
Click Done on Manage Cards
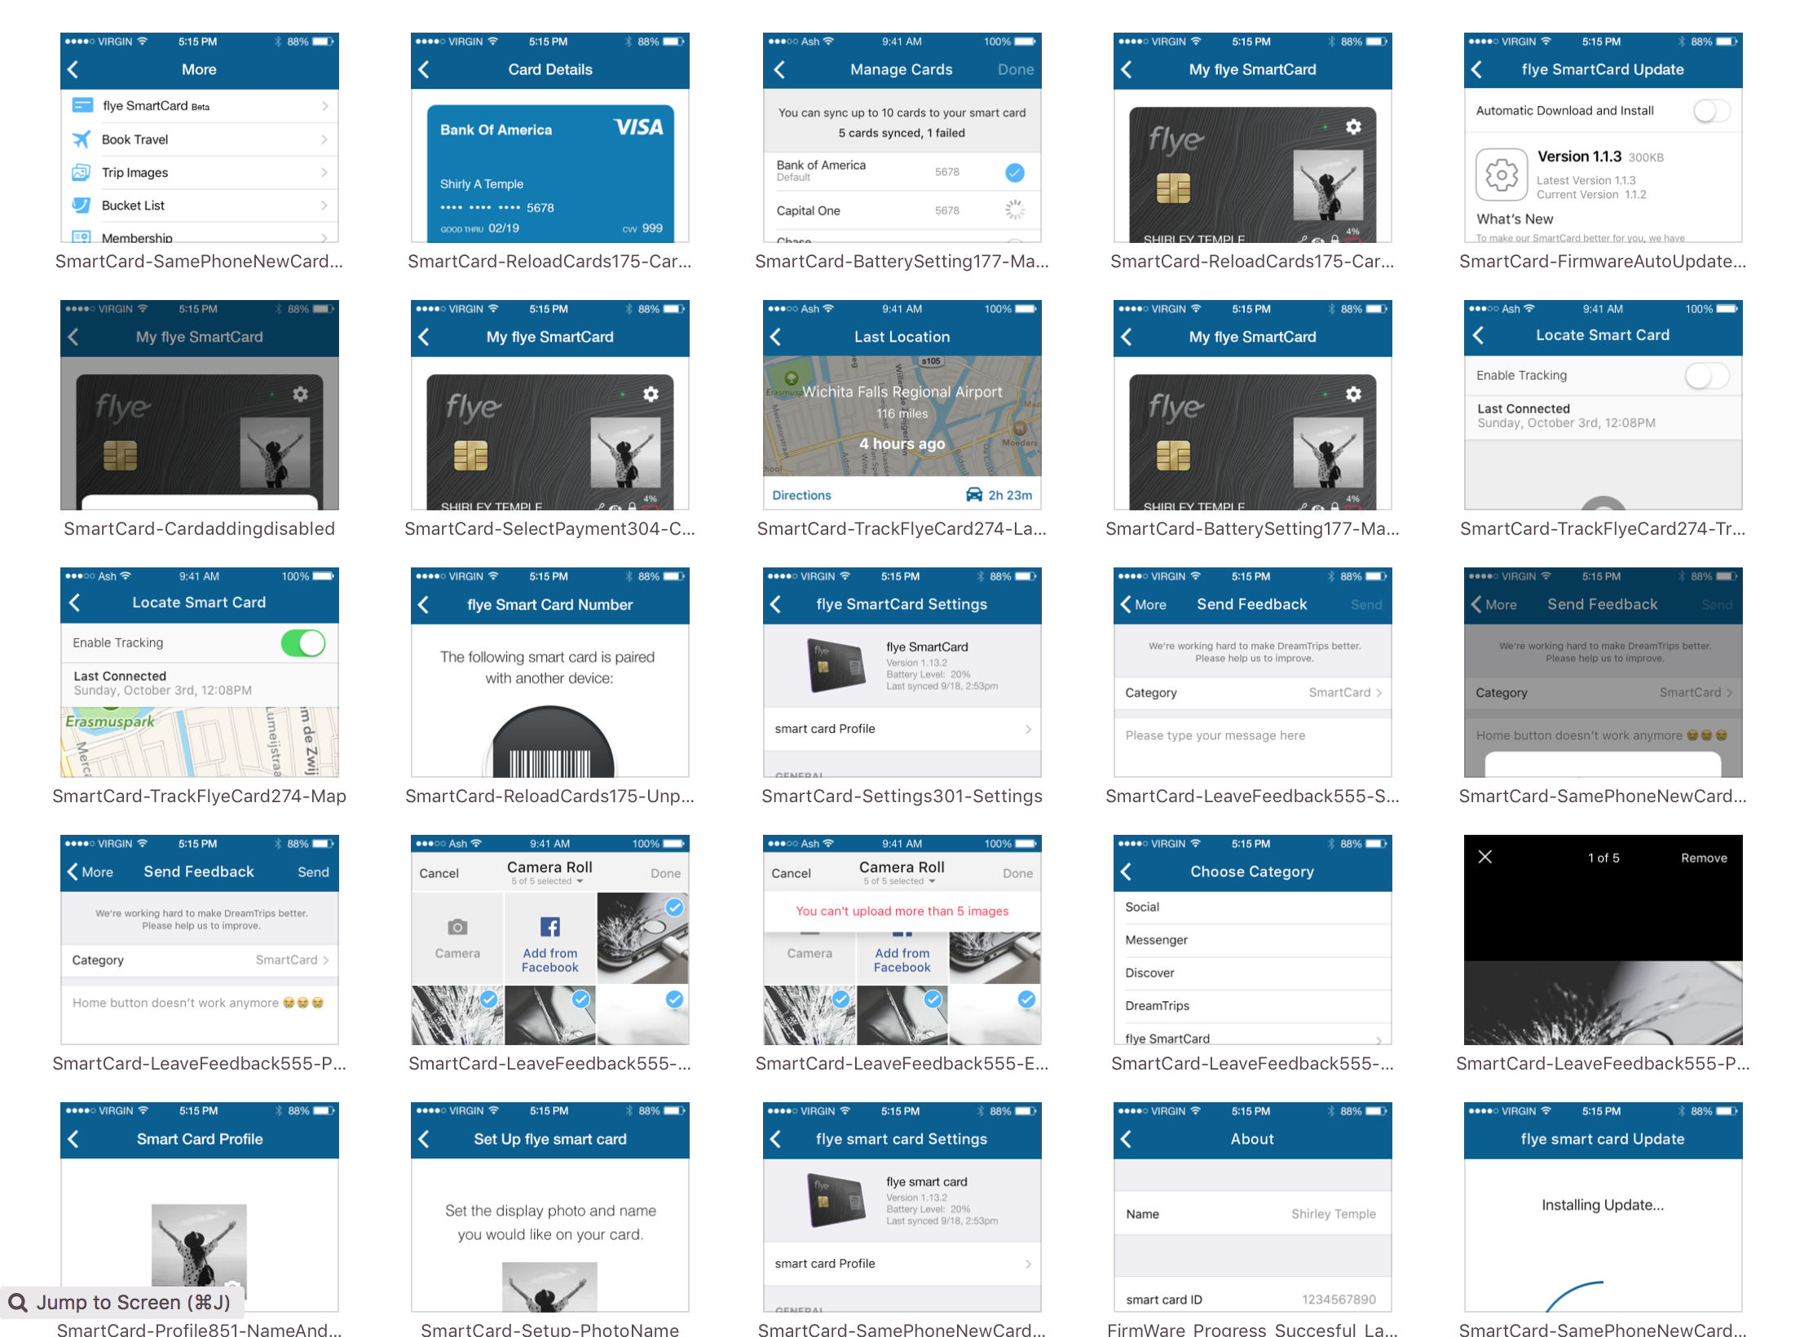(1016, 69)
